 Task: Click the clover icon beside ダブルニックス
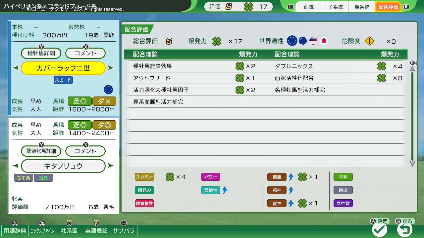(x=382, y=66)
